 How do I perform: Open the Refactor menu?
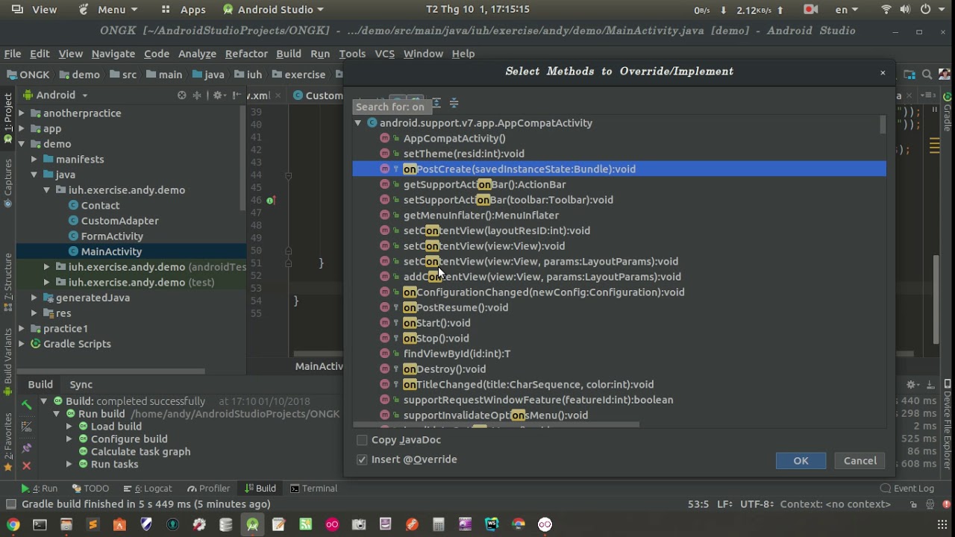pyautogui.click(x=246, y=54)
